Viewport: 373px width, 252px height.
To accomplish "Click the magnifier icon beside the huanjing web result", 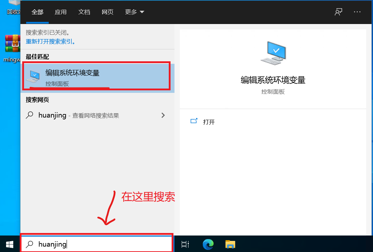I will [x=29, y=115].
